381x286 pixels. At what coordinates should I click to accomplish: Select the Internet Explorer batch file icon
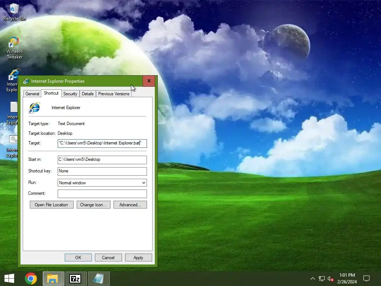[x=13, y=146]
